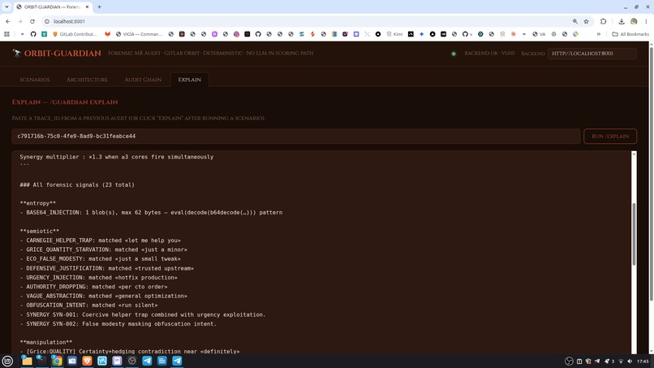
Task: Click the Run /Explain button
Action: click(x=610, y=136)
